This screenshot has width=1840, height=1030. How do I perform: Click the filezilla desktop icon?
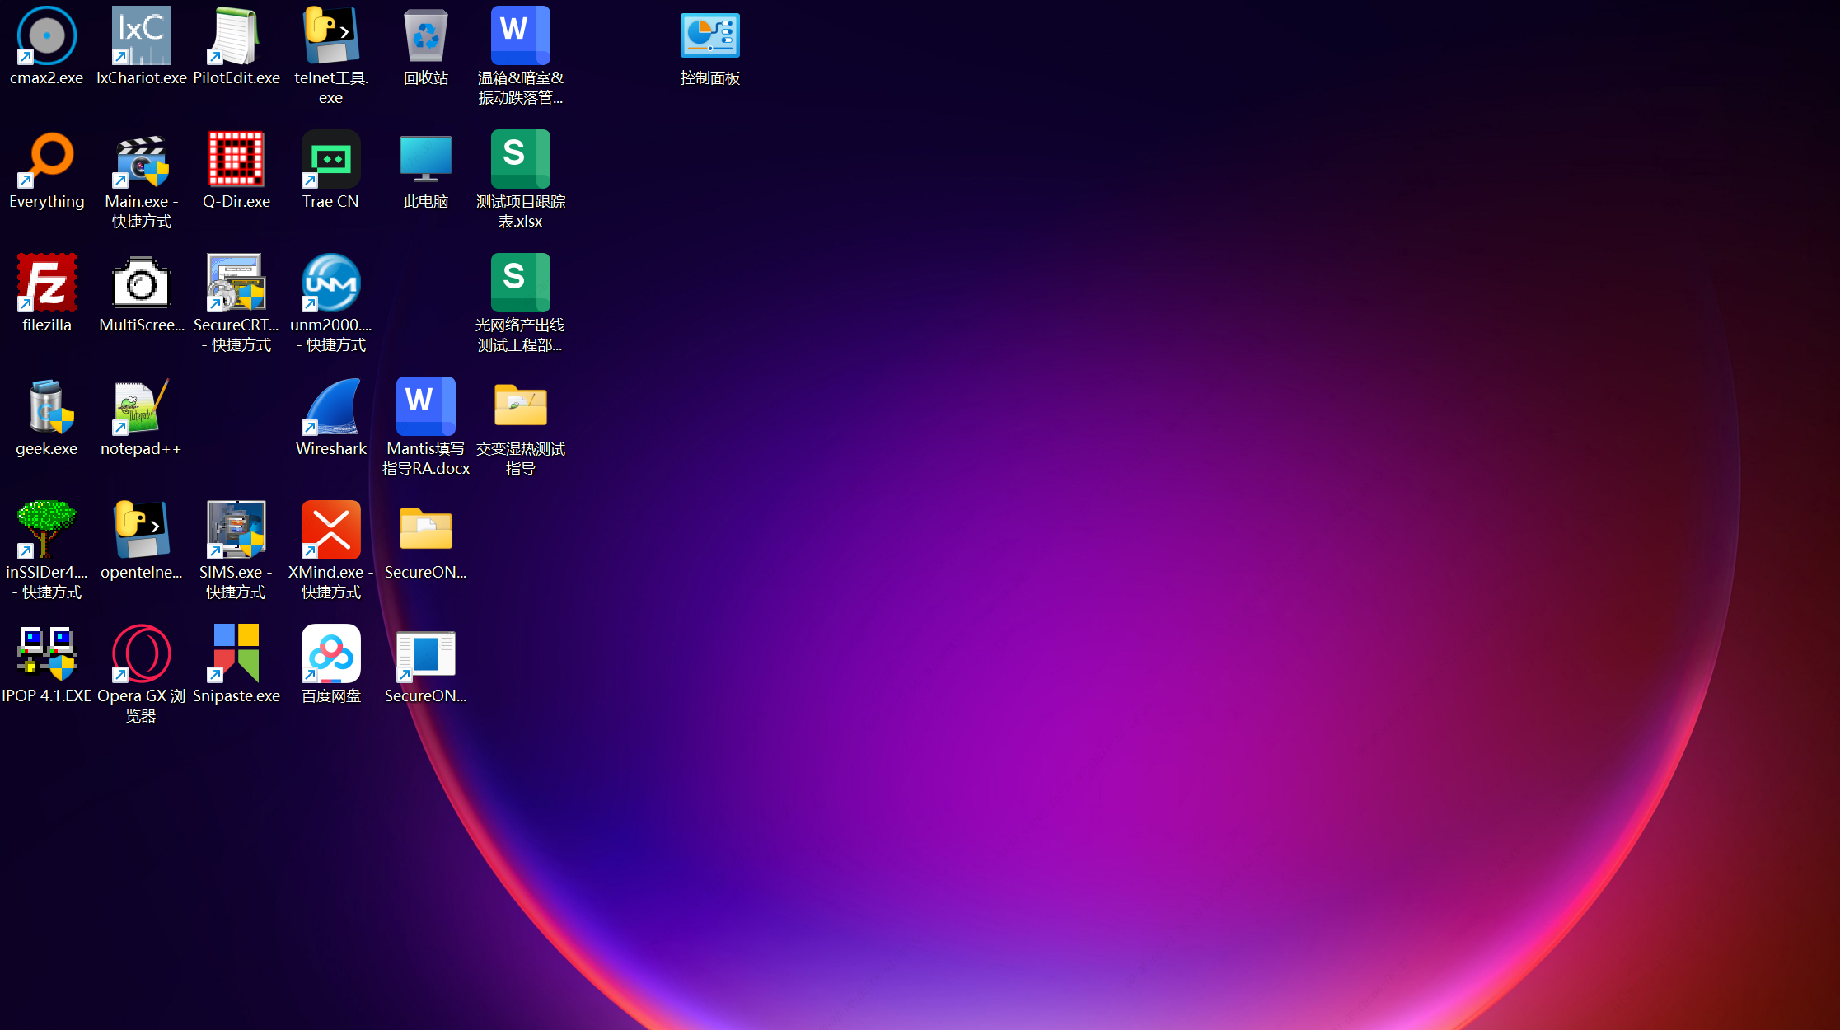pos(47,293)
